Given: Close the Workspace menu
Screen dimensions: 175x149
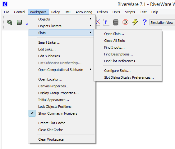Looking at the screenshot, I should click(x=38, y=12).
